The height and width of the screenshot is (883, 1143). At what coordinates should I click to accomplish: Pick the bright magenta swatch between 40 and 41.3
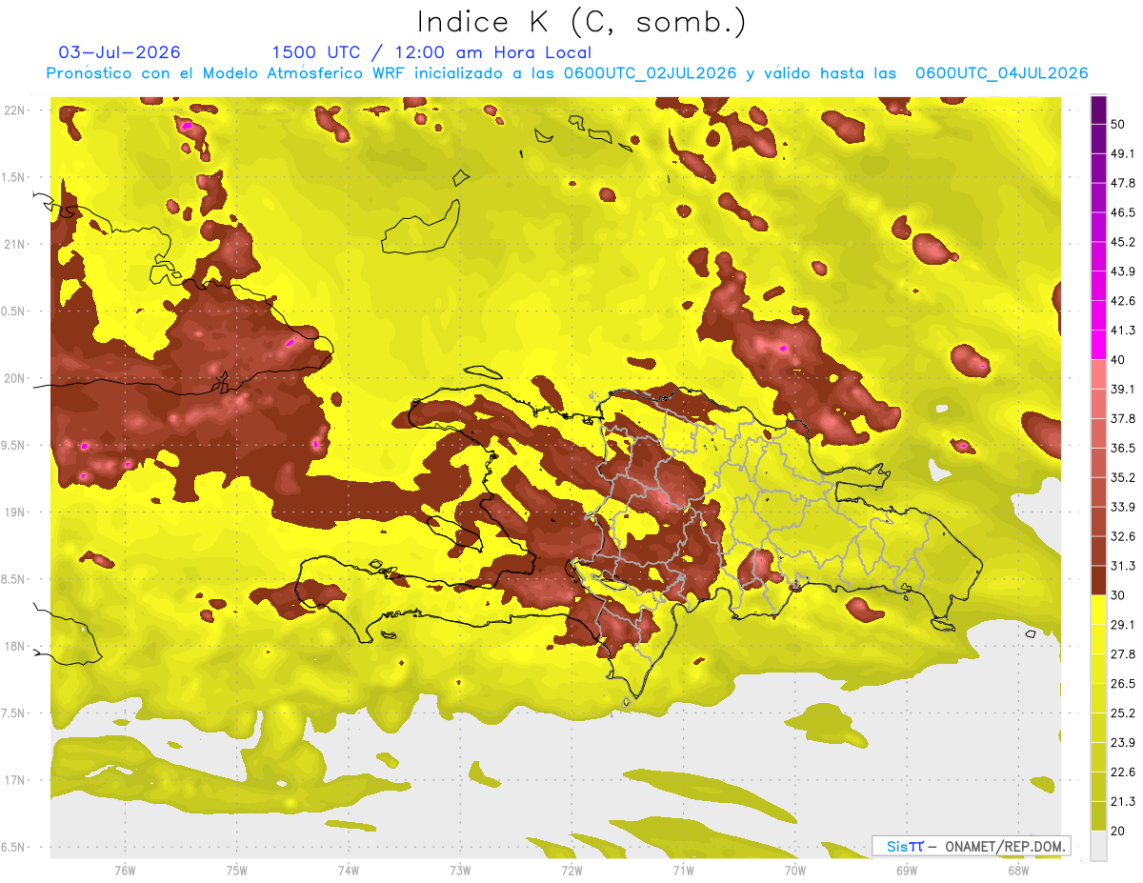tap(1098, 345)
